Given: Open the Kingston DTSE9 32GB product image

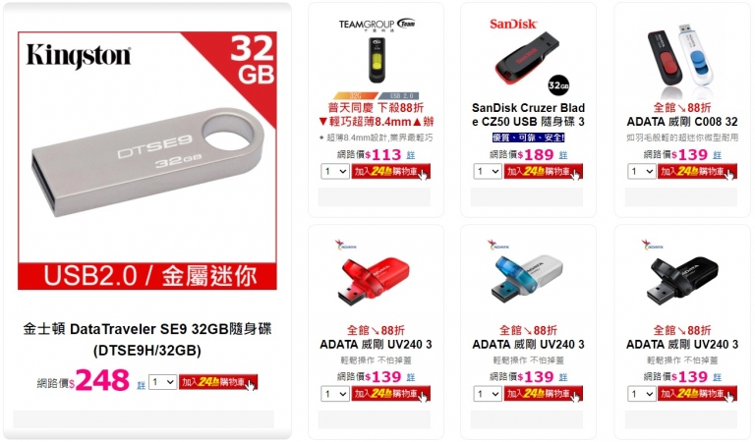Looking at the screenshot, I should tap(147, 161).
